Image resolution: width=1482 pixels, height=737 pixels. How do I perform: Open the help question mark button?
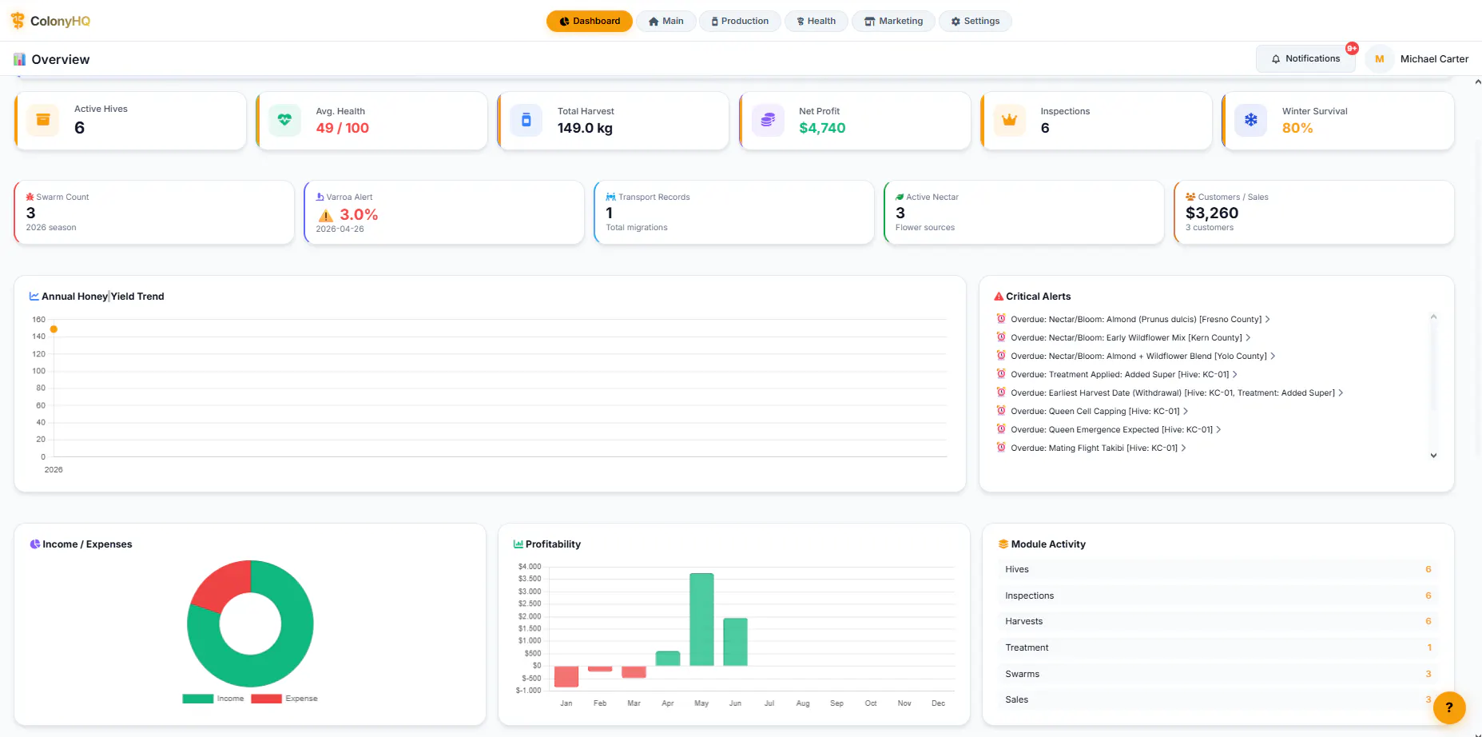1449,707
